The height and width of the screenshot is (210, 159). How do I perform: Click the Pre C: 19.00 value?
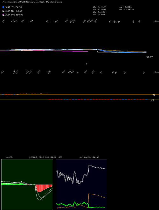[x=100, y=15]
